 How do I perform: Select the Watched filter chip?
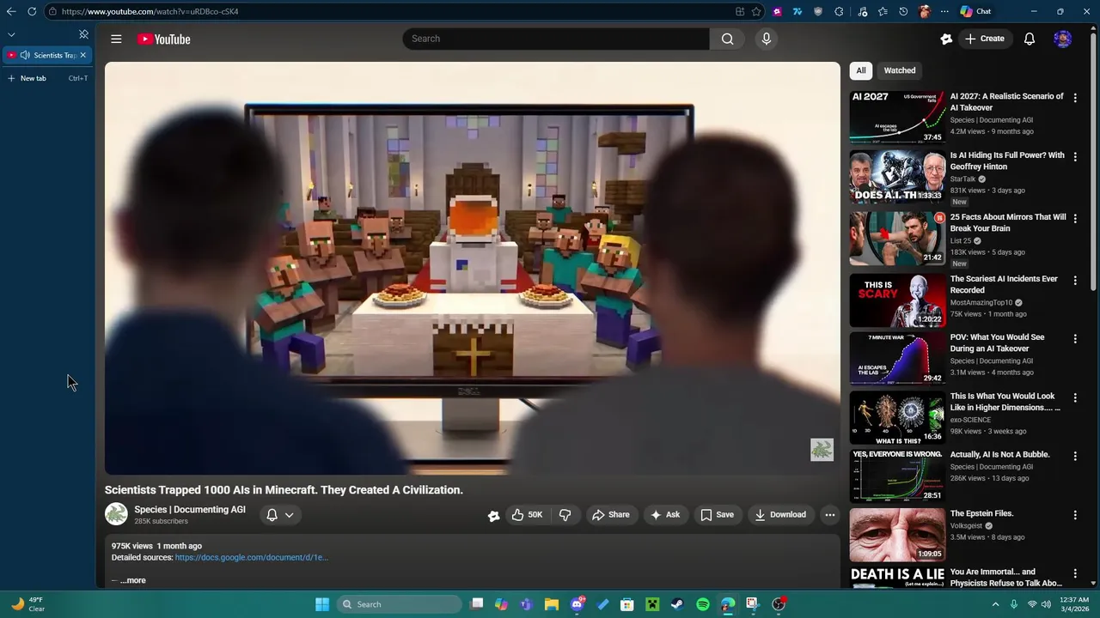900,70
